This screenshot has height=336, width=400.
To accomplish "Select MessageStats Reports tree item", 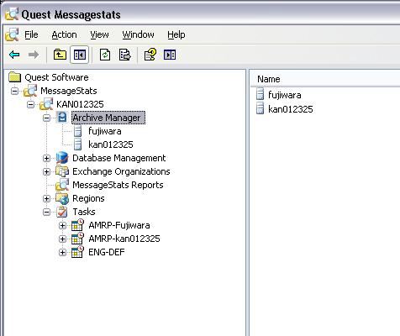I will click(118, 185).
